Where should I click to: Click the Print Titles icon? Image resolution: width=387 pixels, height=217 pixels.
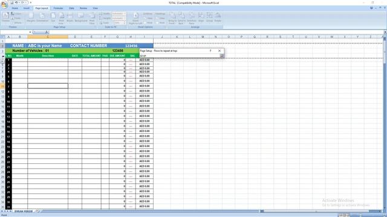point(92,17)
